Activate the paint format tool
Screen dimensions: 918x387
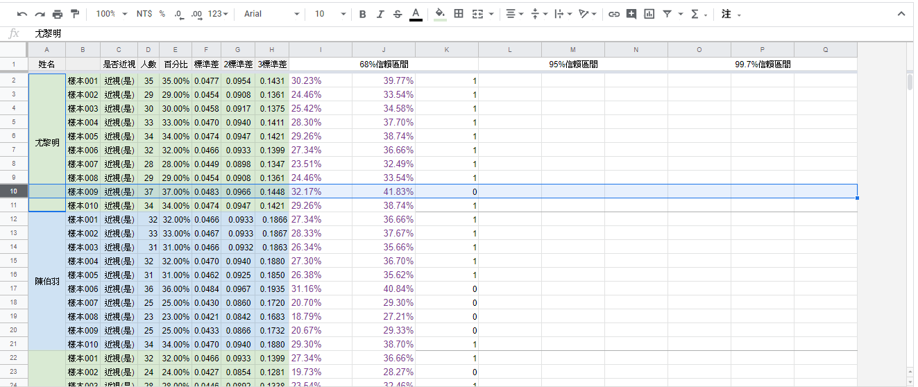click(x=75, y=14)
